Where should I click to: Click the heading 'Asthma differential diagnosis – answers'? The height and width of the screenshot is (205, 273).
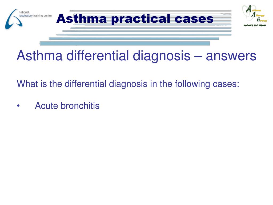pos(136,56)
